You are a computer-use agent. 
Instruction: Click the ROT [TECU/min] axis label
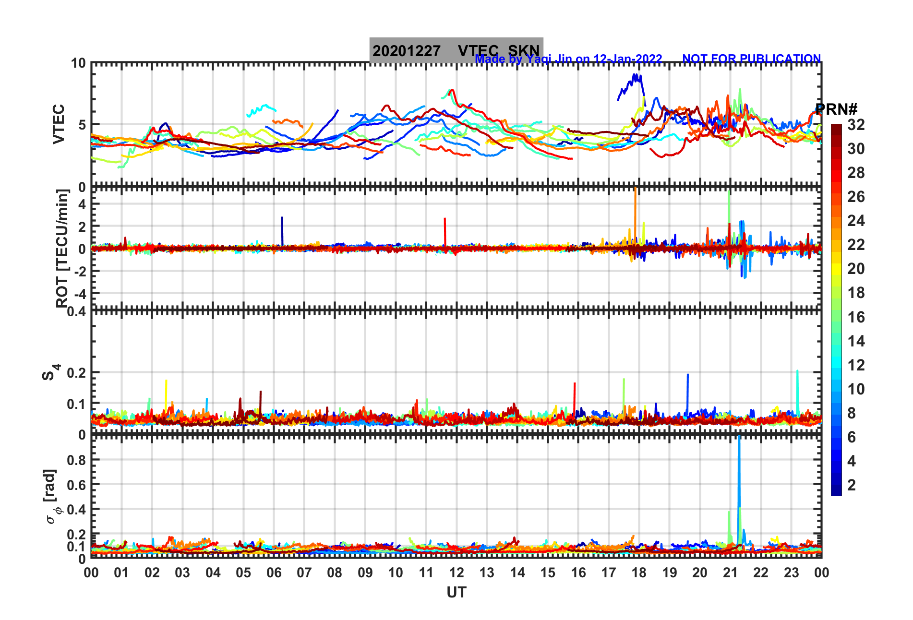[x=62, y=249]
